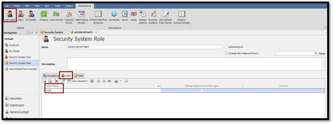Close the ADMIN DEPARTMENT document tab
This screenshot has height=124, width=333.
pos(96,32)
